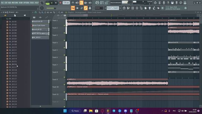Show audio clips in picker panel
Viewport: 202px width, 114px height.
(x=40, y=17)
